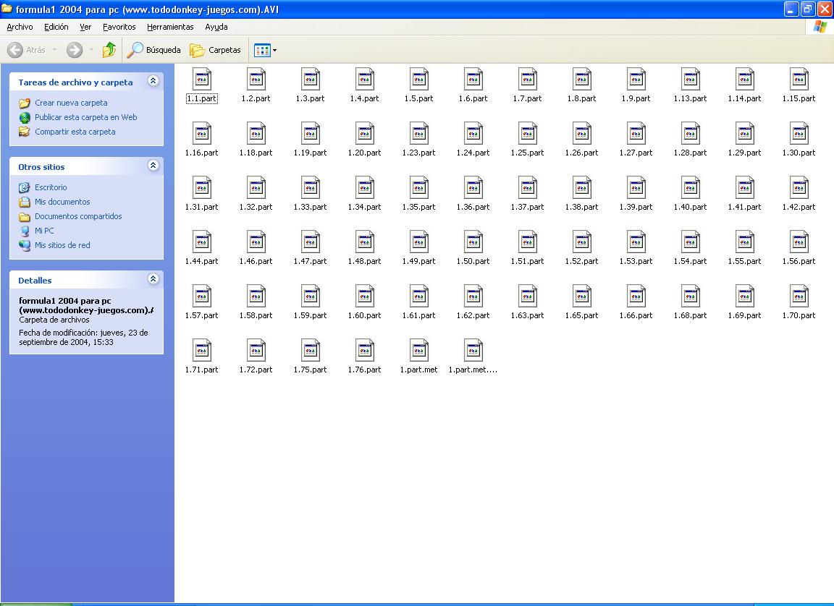Open the Herramientas menu
Viewport: 834px width, 606px height.
170,27
